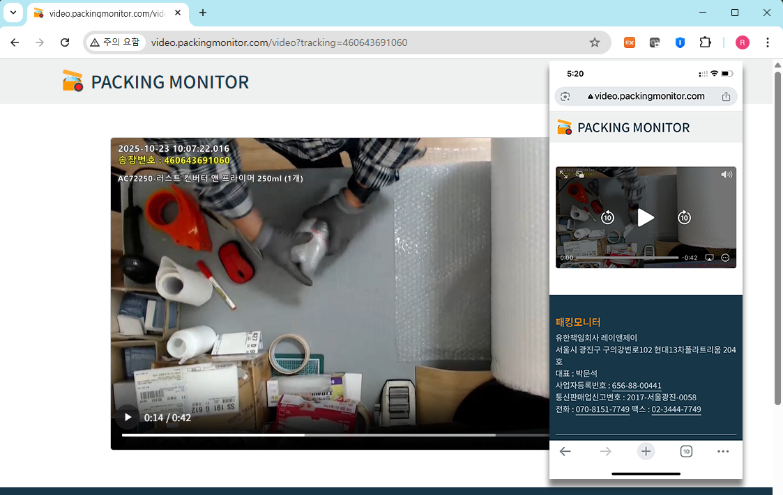Open the Chrome extensions puzzle icon
Viewport: 783px width, 495px height.
tap(705, 42)
